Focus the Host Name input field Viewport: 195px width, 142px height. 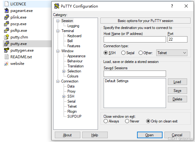[135, 39]
